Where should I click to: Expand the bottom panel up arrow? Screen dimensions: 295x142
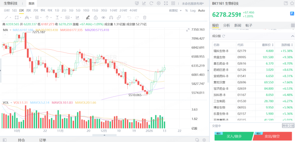(104, 135)
